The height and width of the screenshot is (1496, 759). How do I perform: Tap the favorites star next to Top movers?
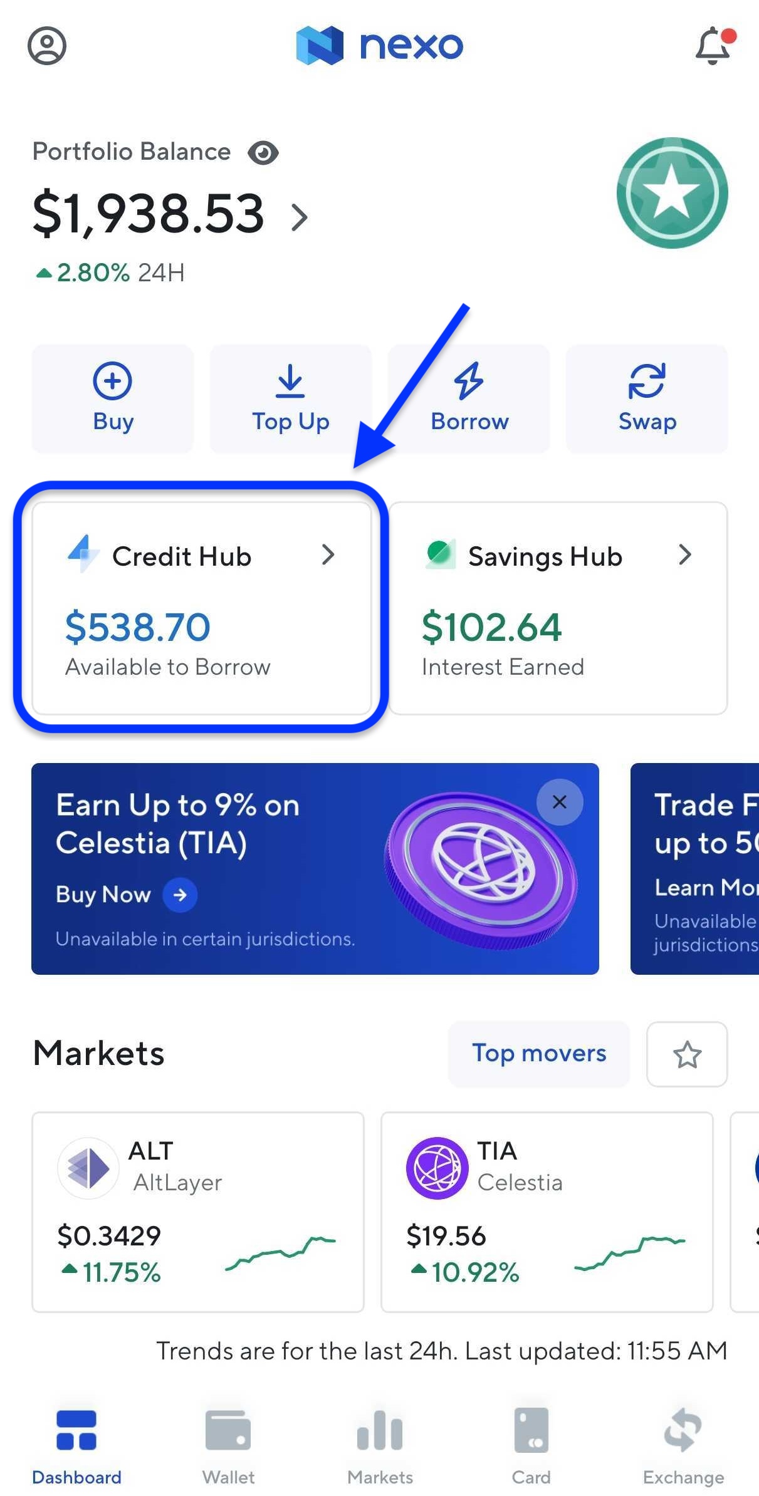click(687, 1054)
